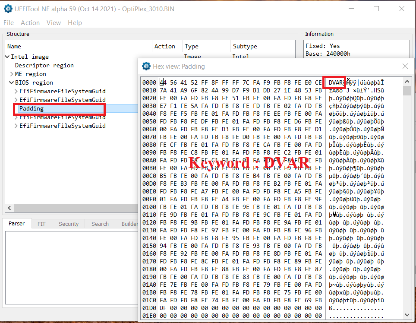Switch to the Security tab
This screenshot has height=323, width=416.
(69, 224)
